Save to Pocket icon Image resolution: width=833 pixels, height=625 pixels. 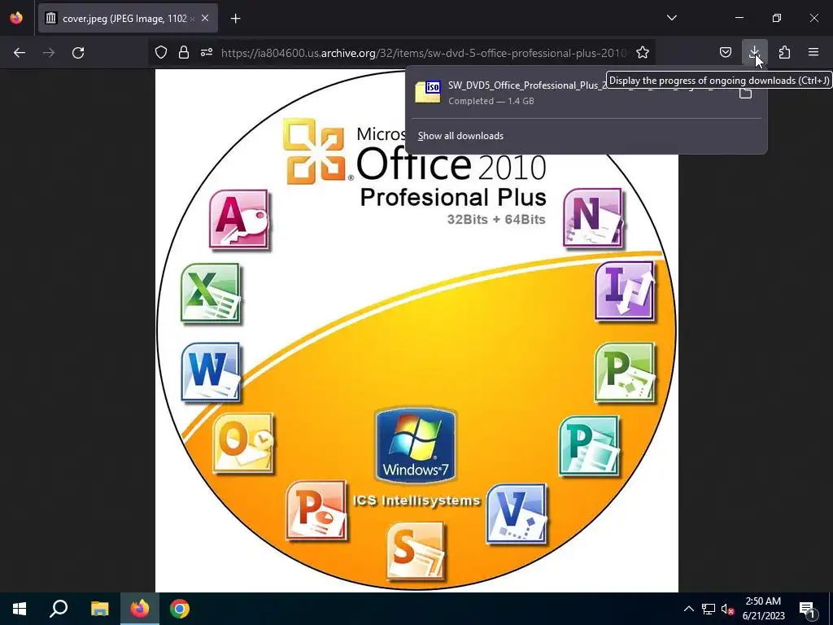point(725,52)
